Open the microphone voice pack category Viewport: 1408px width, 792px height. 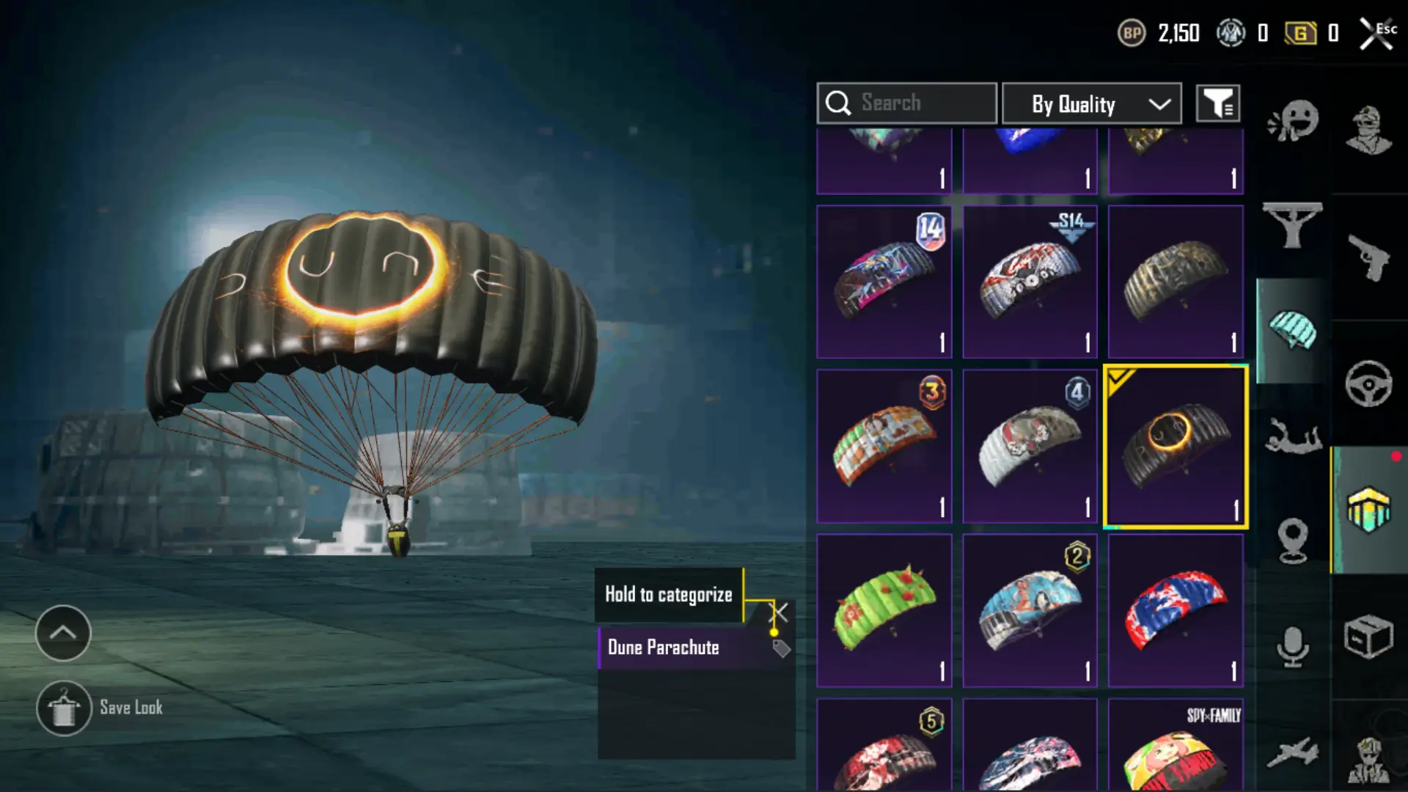[1293, 647]
